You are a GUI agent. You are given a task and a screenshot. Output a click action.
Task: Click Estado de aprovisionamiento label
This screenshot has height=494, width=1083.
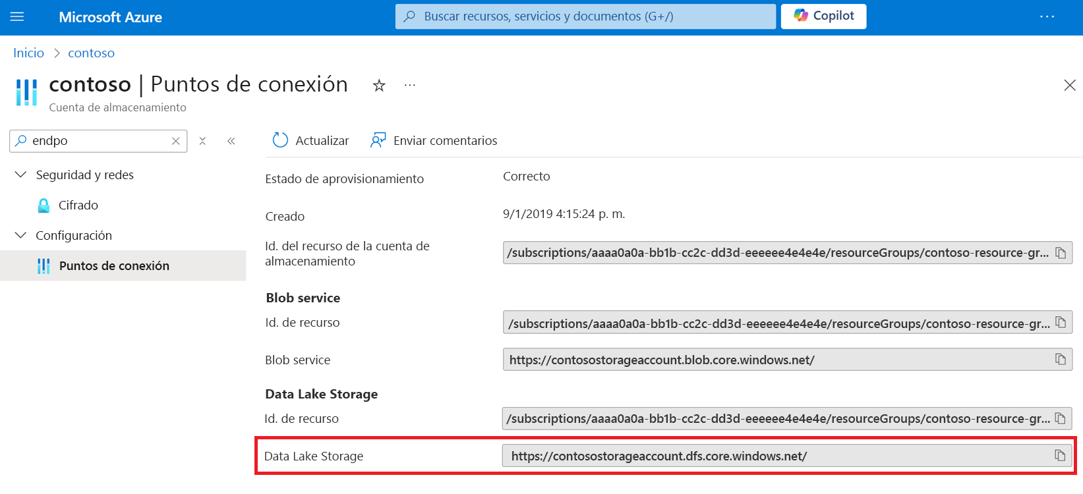pos(345,179)
